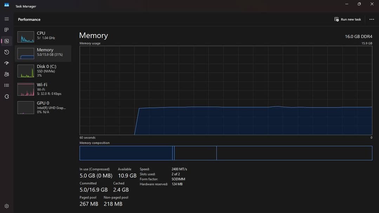Select the Wi-Fi performance item
This screenshot has width=379, height=213.
coord(43,89)
